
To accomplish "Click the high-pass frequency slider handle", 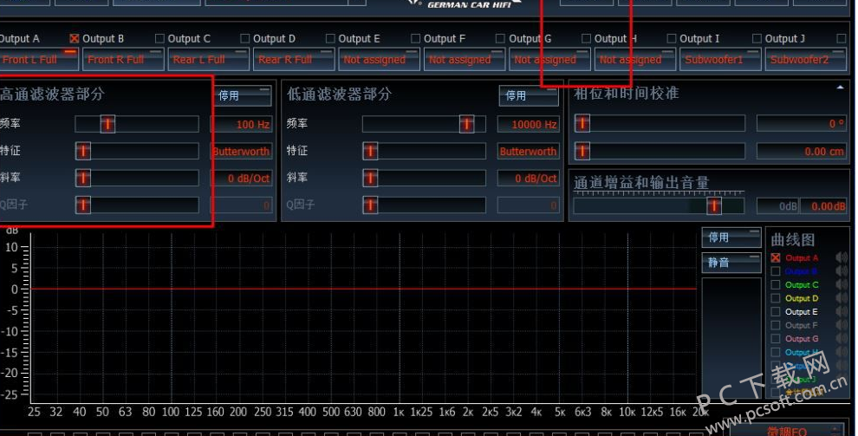I will click(107, 124).
